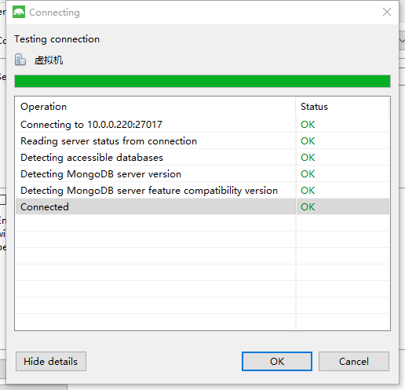Click OK status of the Connected row
405x390 pixels.
(x=308, y=207)
